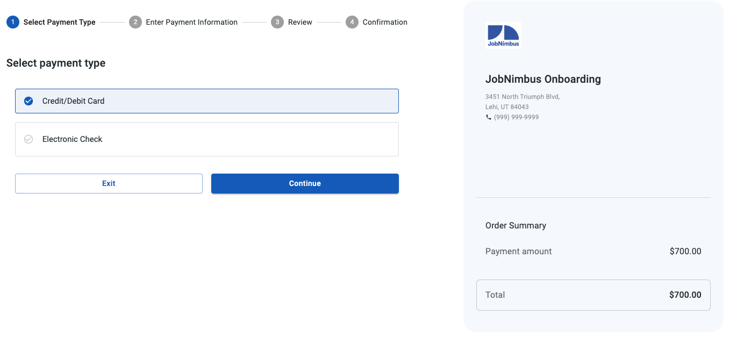Click the JobNimbus logo icon
The image size is (730, 344).
503,34
